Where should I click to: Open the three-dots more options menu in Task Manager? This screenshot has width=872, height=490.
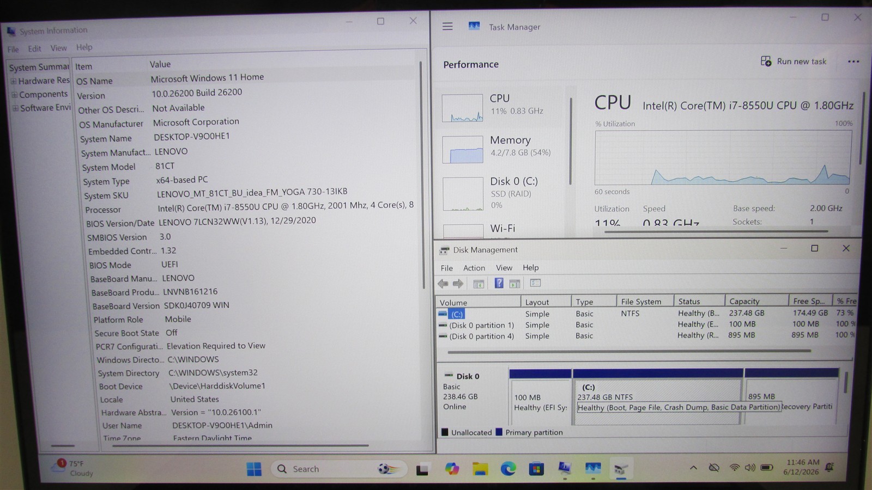[x=853, y=62]
